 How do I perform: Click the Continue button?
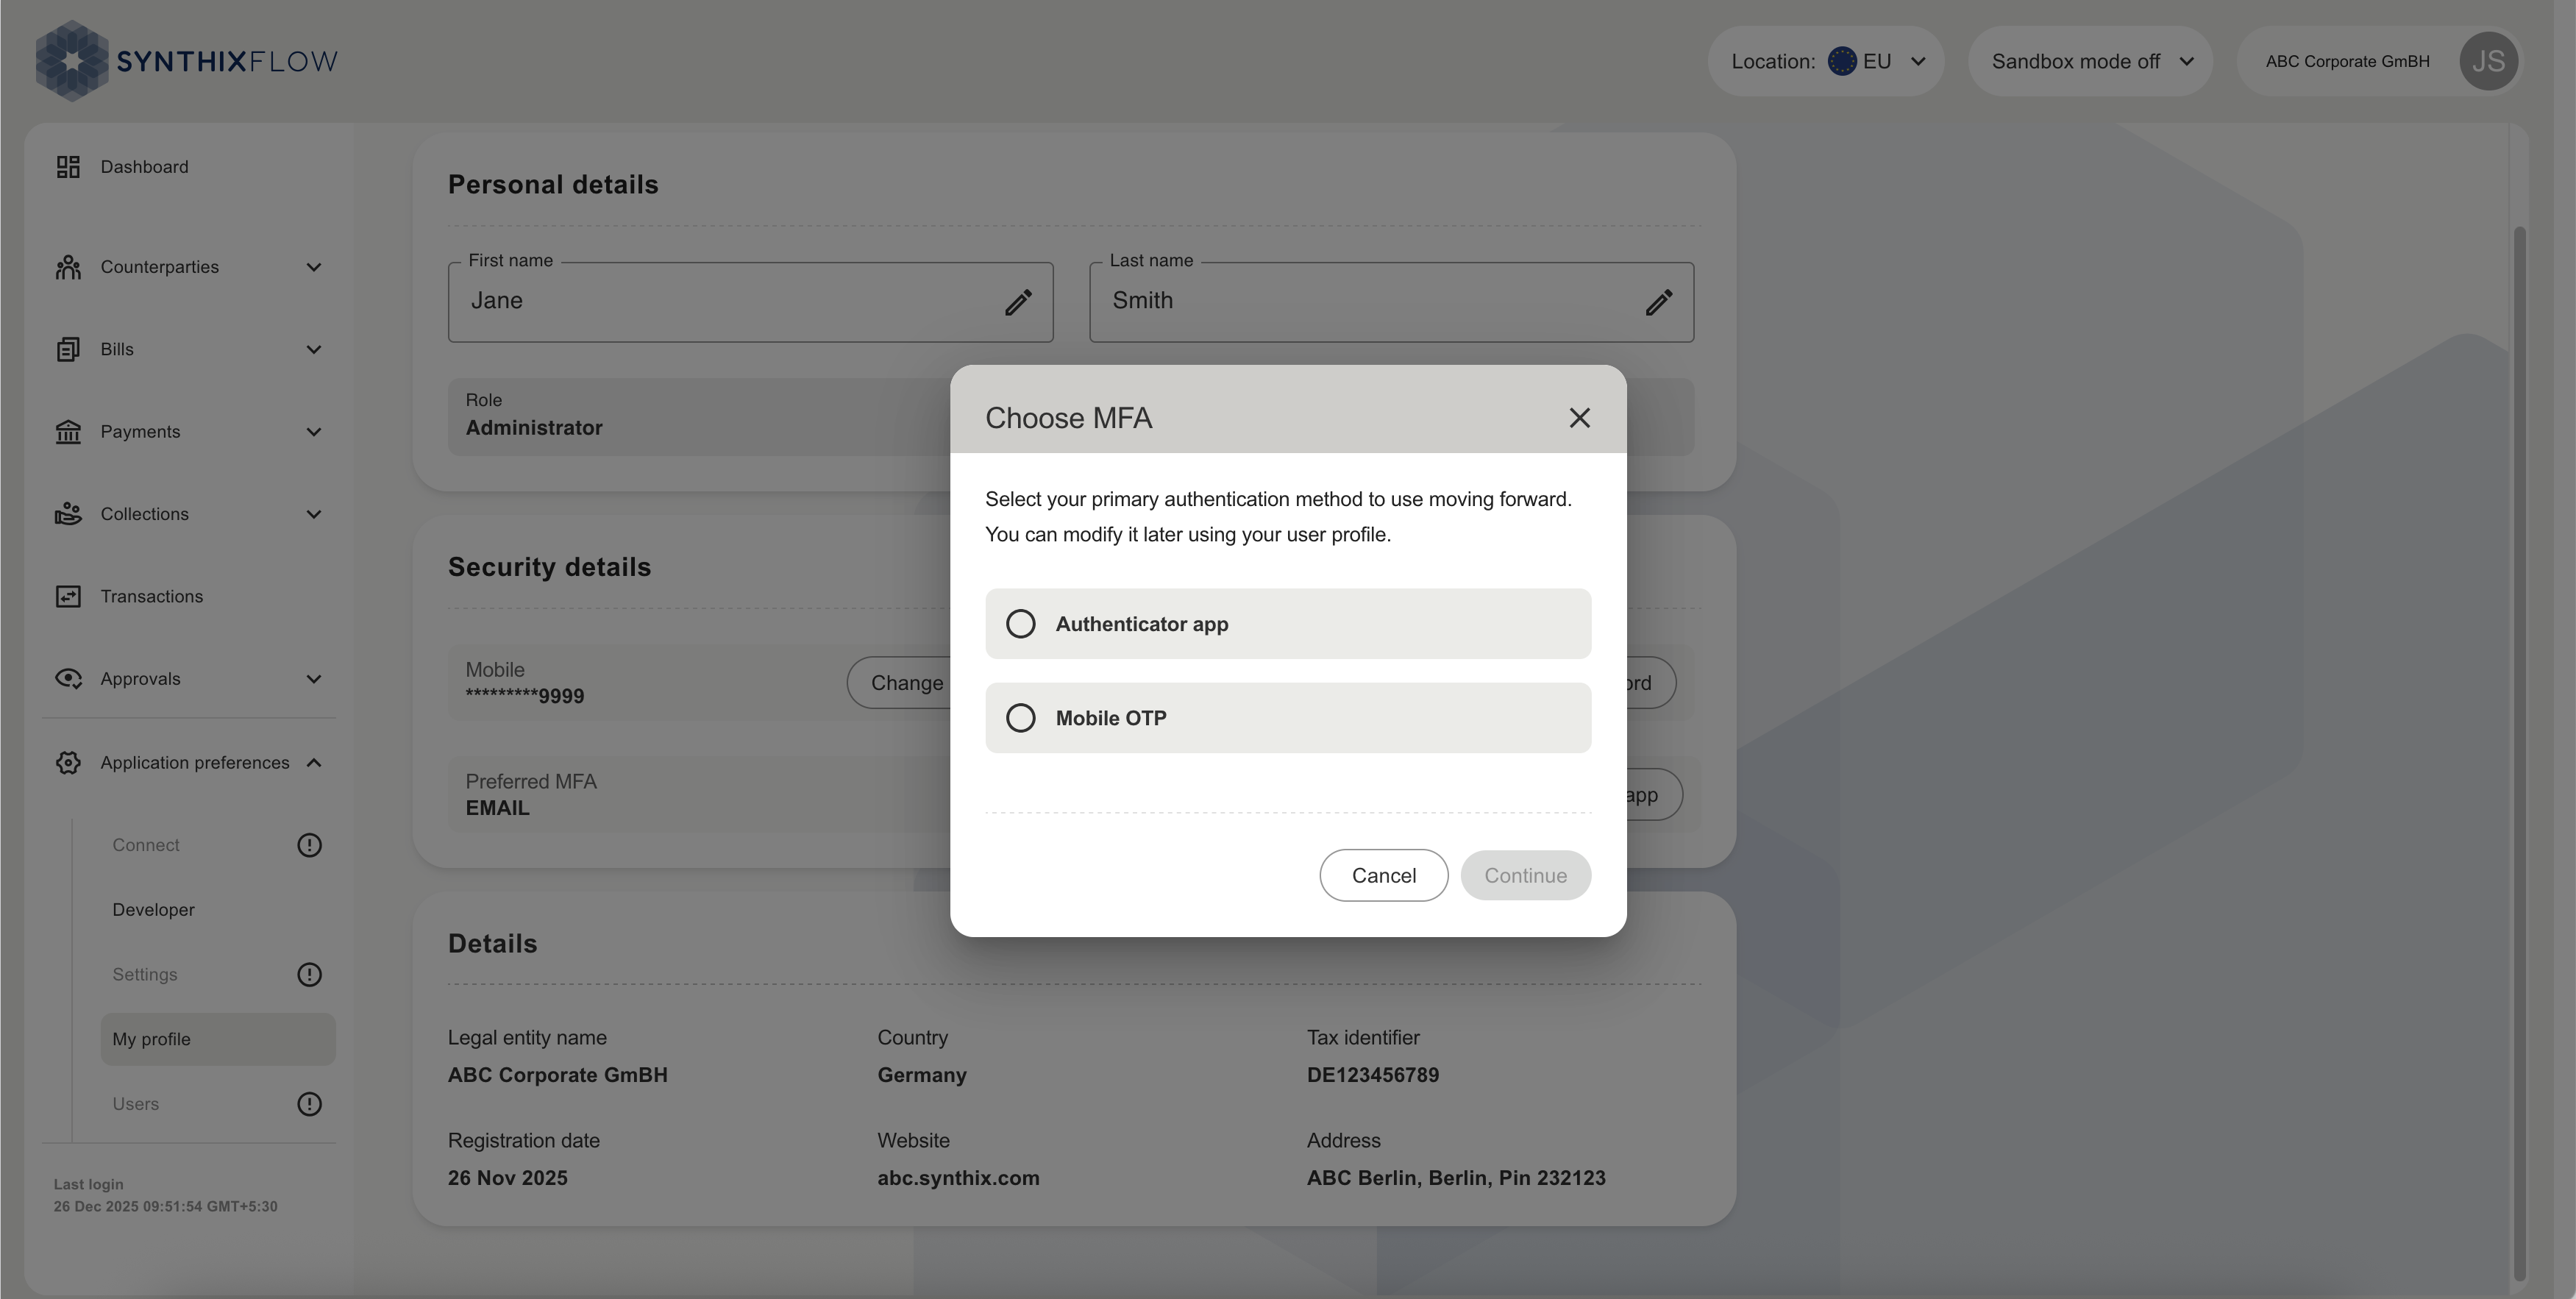(1525, 875)
